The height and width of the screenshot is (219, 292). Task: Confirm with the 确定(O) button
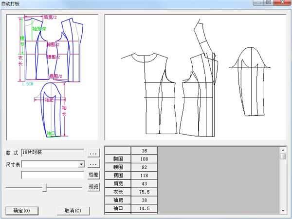(x=22, y=211)
